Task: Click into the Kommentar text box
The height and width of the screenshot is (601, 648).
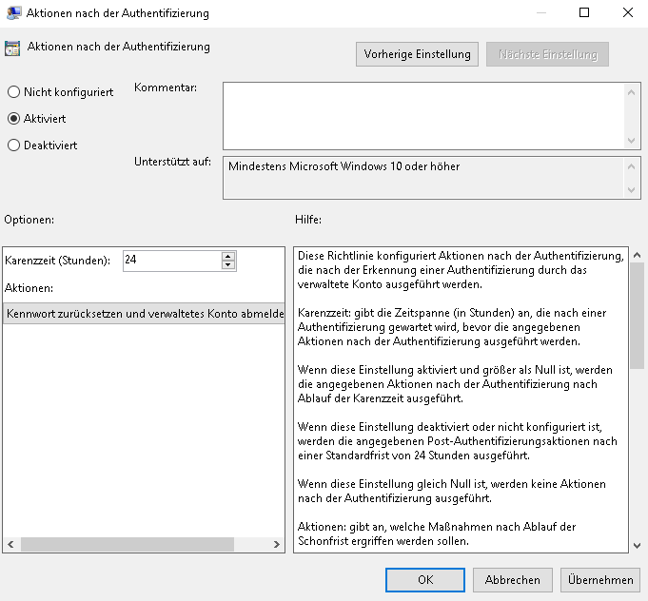Action: tap(423, 115)
